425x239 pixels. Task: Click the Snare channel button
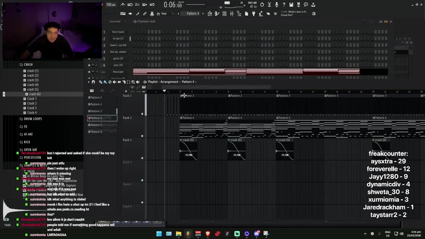[118, 45]
